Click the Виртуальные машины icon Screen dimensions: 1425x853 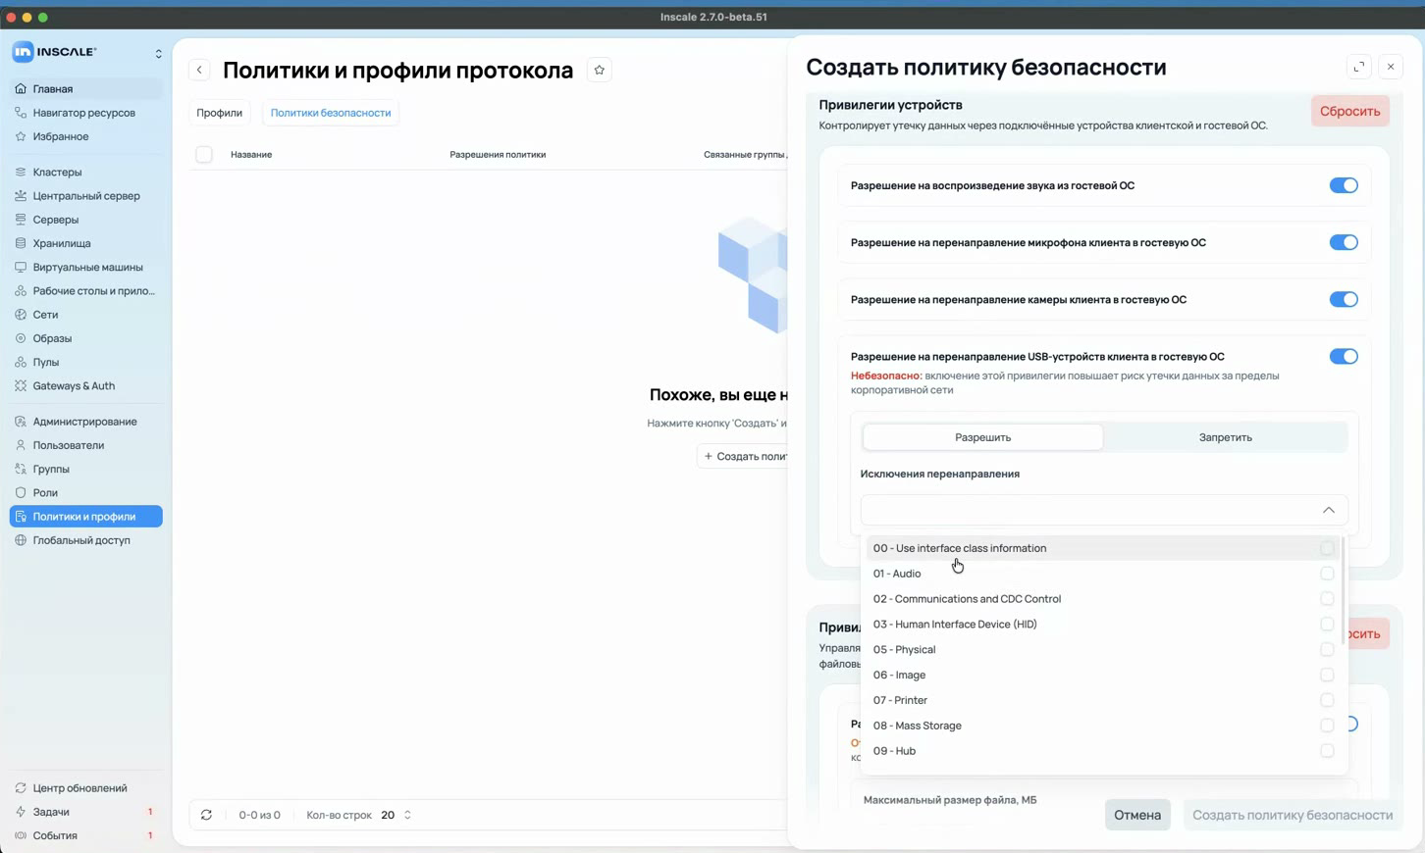(x=21, y=267)
